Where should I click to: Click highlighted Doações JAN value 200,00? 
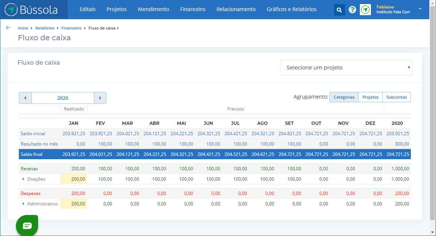(74, 179)
